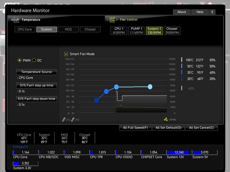The image size is (230, 172).
Task: Select the DC radio button
Action: 34,60
